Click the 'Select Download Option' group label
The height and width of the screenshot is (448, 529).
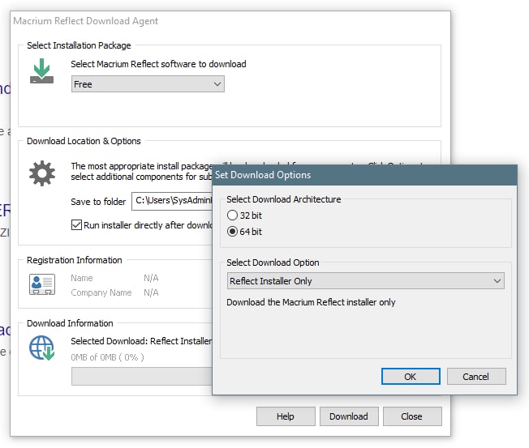coord(273,262)
